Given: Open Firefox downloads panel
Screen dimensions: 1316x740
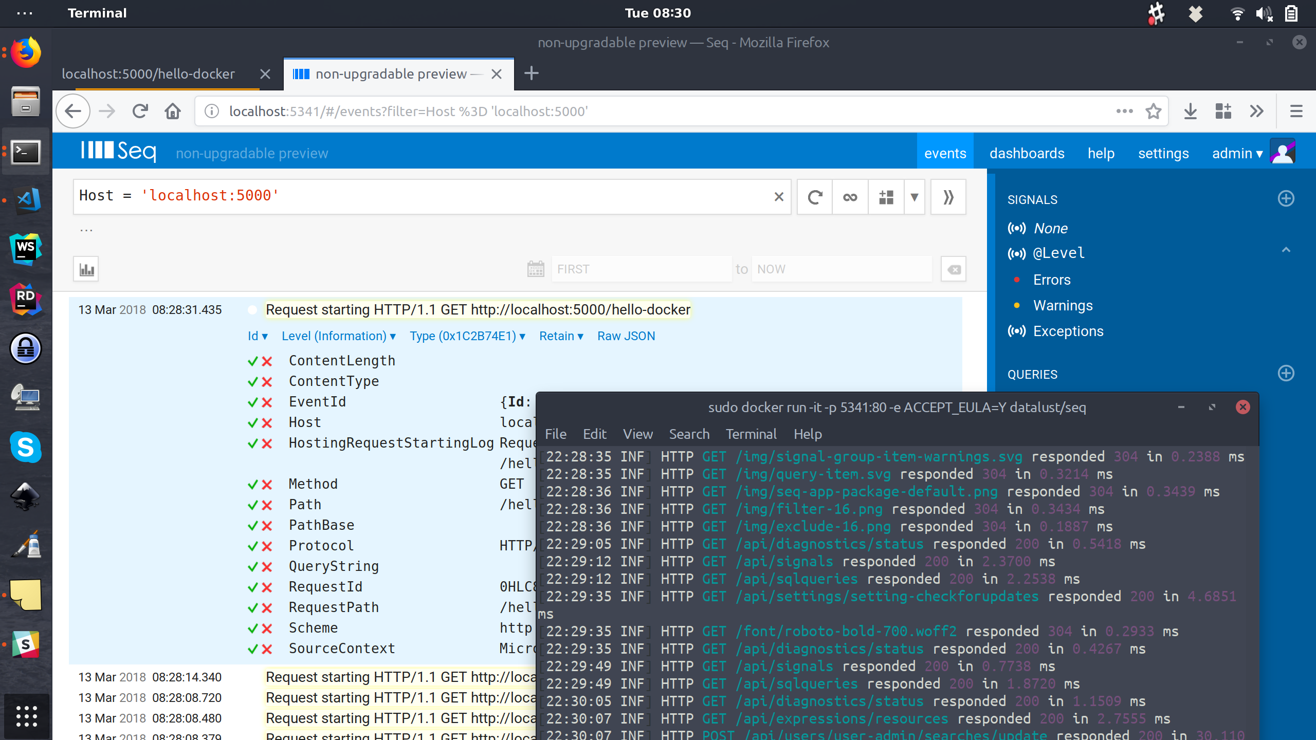Looking at the screenshot, I should pos(1191,111).
